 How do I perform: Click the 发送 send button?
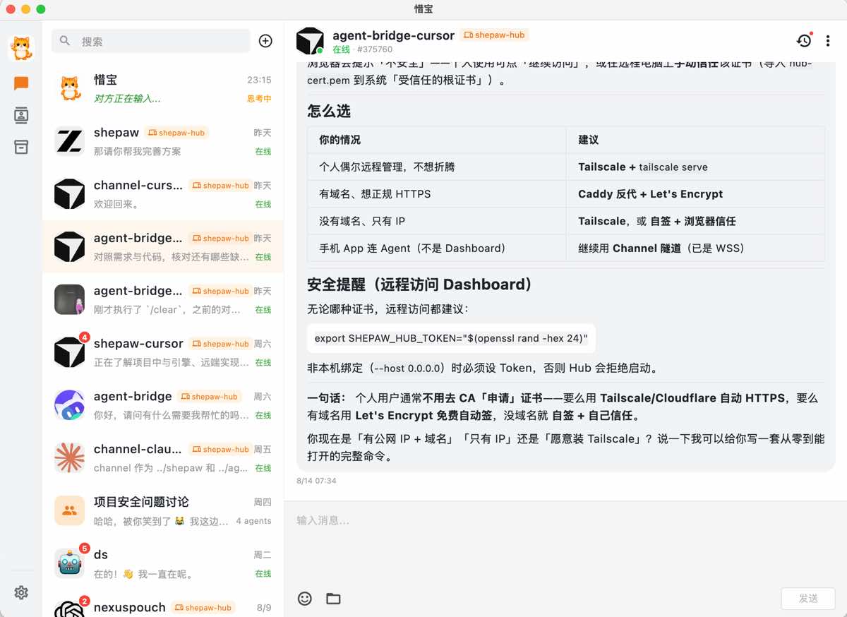(808, 599)
